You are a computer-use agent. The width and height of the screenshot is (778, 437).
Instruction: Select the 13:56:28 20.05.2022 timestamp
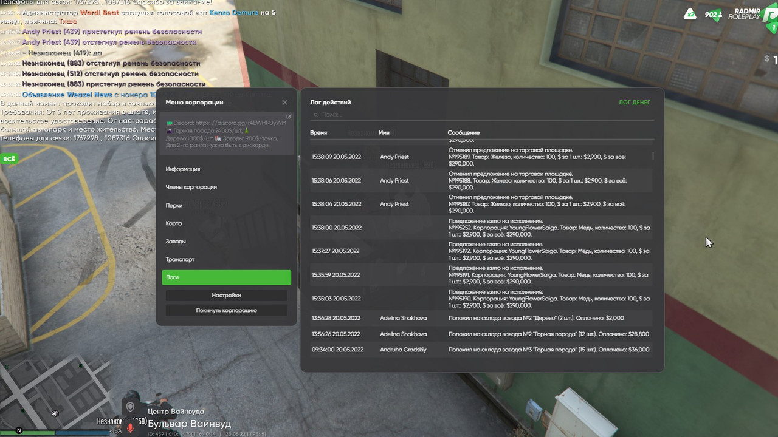(336, 318)
